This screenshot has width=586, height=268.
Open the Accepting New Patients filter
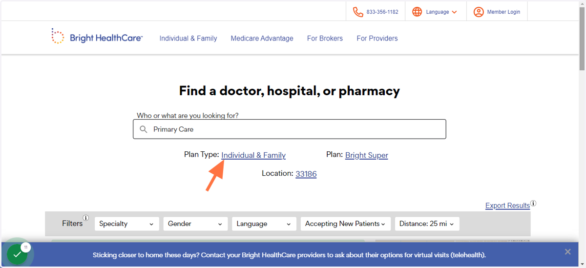pos(346,224)
